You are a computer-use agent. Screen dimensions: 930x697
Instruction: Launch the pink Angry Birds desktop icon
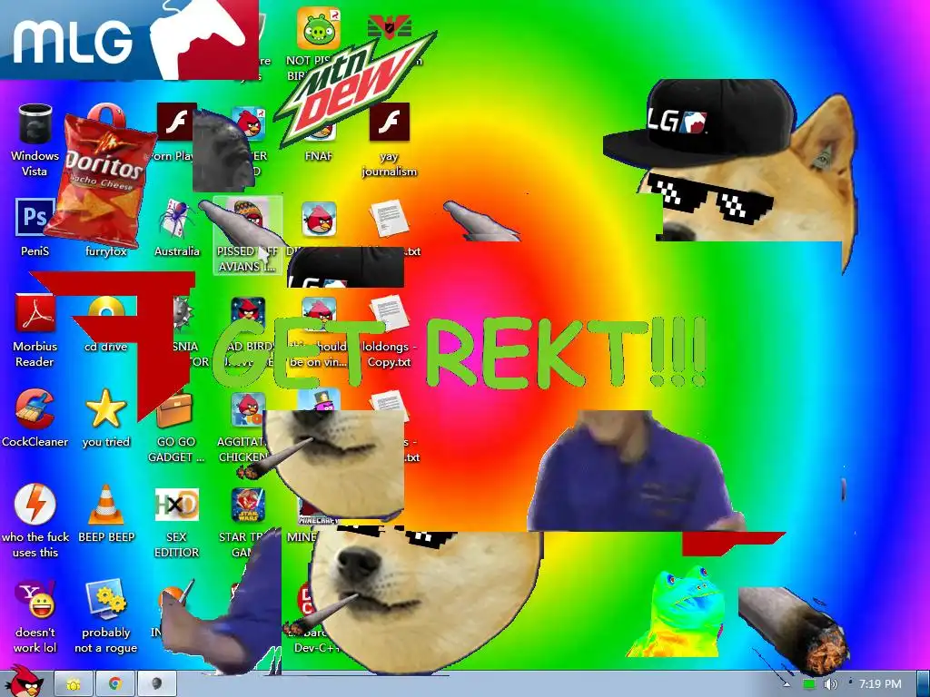(x=319, y=218)
